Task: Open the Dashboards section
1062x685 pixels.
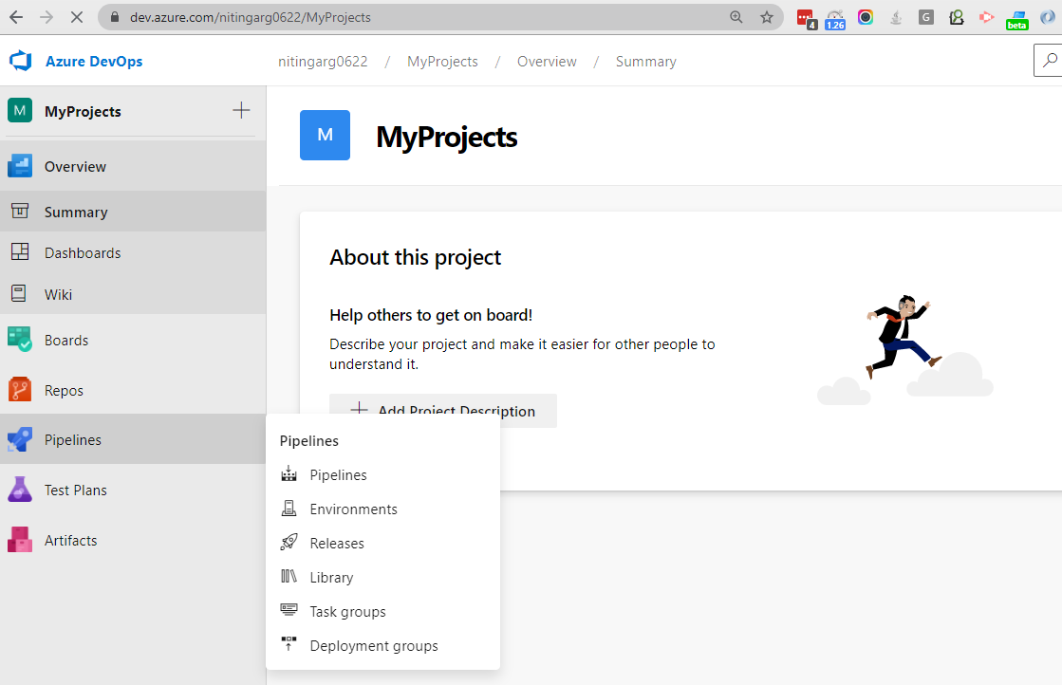Action: [x=83, y=252]
